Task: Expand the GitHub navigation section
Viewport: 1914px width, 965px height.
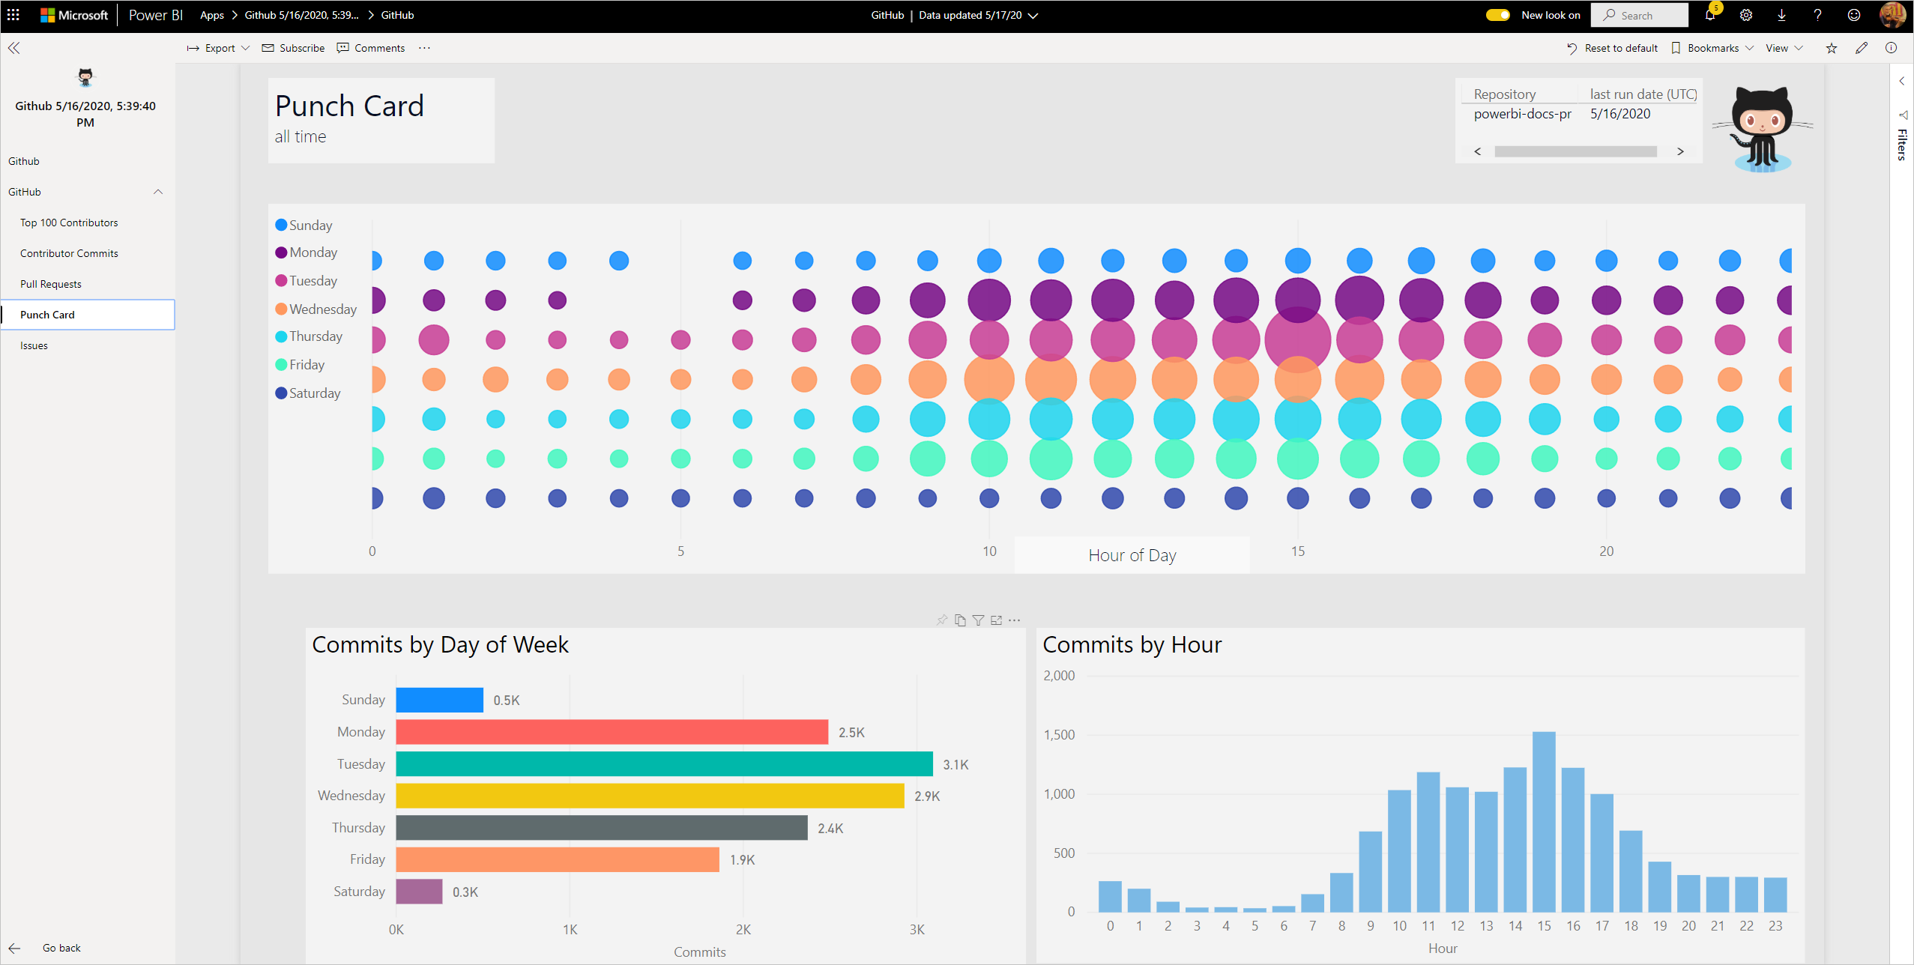Action: [x=157, y=192]
